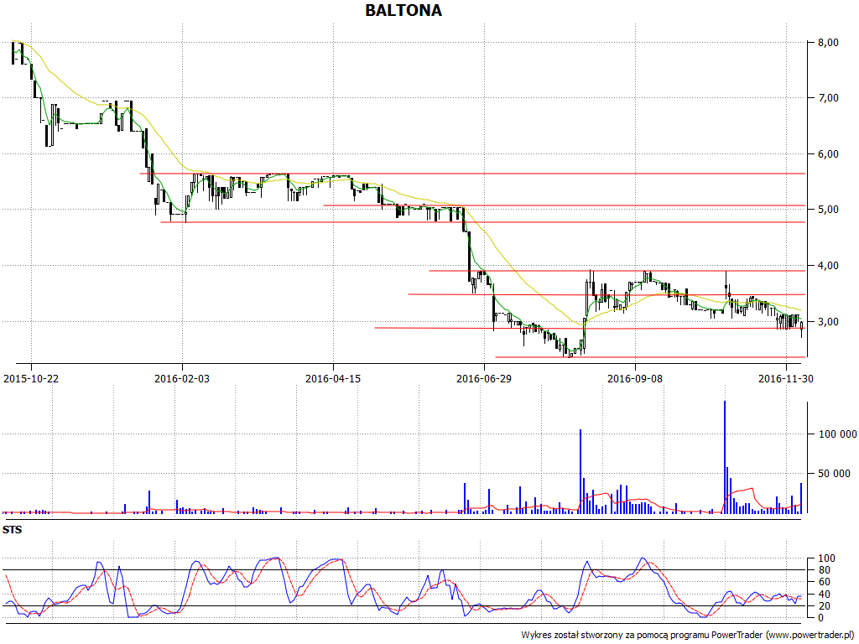Click the 7,00 price axis label

click(x=828, y=98)
